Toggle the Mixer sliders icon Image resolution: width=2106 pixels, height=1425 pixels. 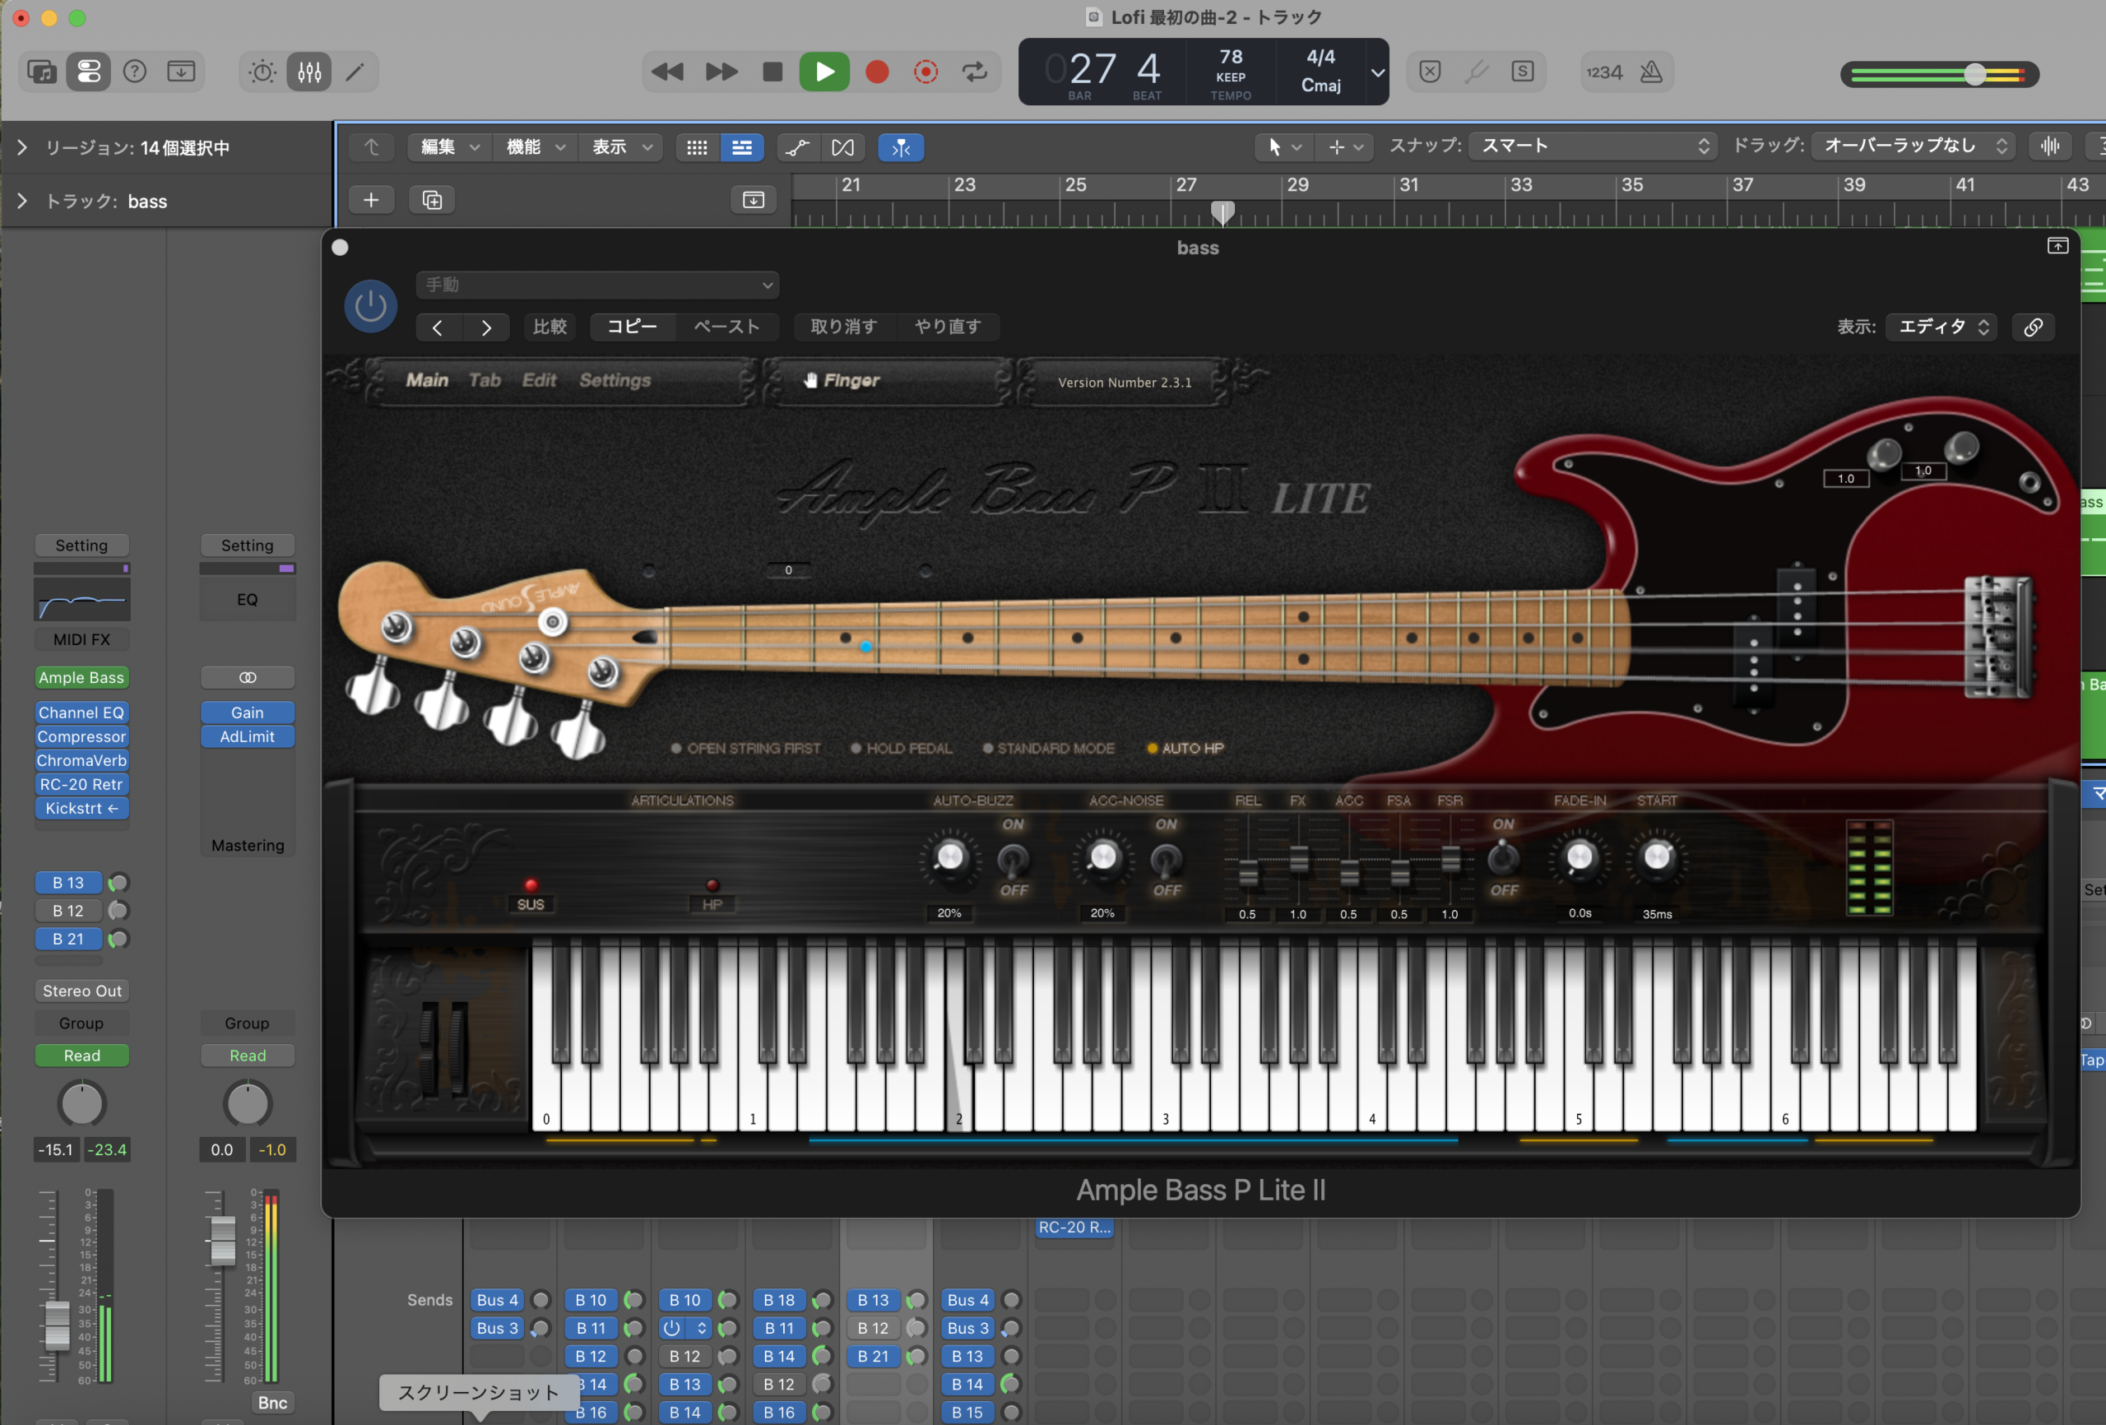point(309,72)
